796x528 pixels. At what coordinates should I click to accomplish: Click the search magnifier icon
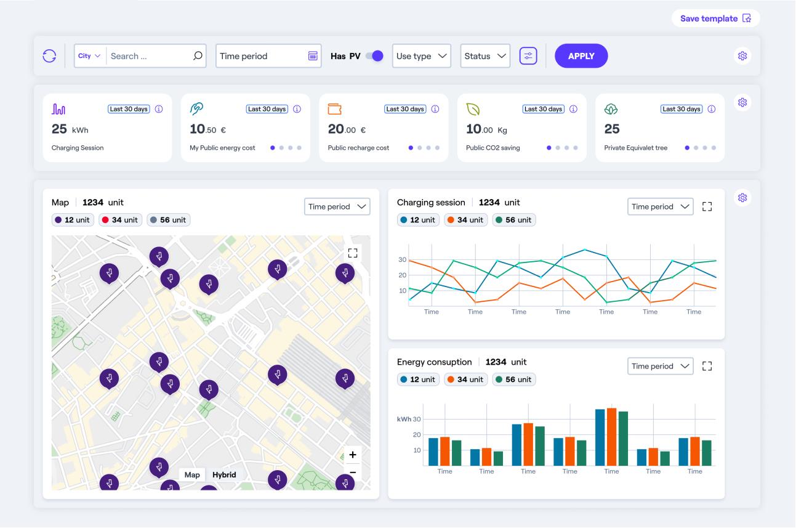point(198,56)
